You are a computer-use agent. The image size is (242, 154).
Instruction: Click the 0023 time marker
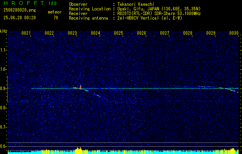coord(72,33)
